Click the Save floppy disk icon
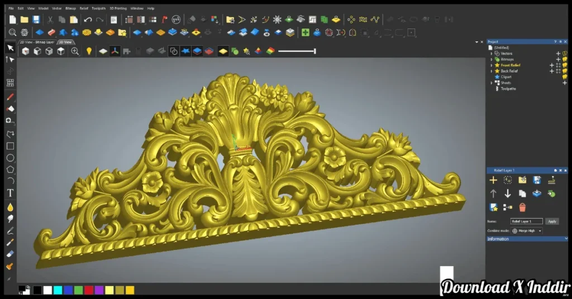 36,20
